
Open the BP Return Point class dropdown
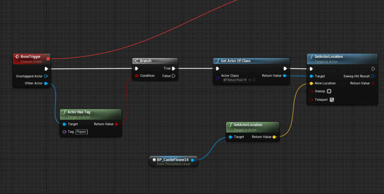pos(234,80)
